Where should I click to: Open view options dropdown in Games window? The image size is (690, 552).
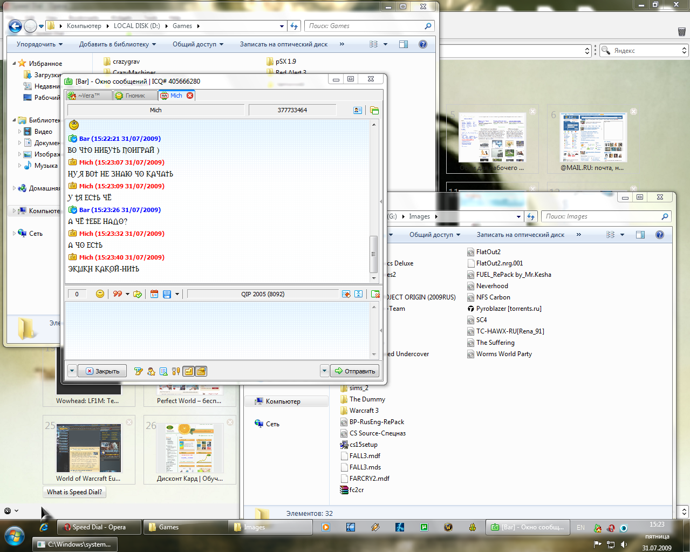click(x=385, y=44)
